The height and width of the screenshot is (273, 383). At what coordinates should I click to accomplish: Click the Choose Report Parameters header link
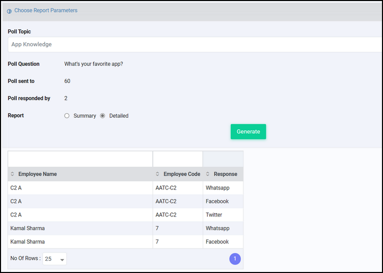[46, 11]
